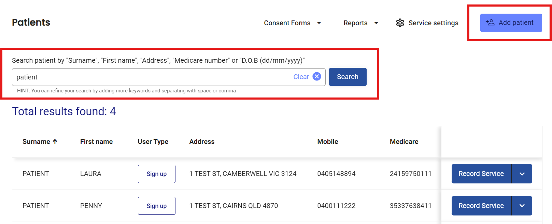Click the add person icon
The width and height of the screenshot is (552, 224).
coord(490,23)
